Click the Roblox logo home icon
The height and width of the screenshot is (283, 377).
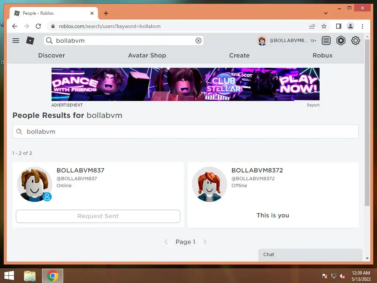pyautogui.click(x=30, y=41)
